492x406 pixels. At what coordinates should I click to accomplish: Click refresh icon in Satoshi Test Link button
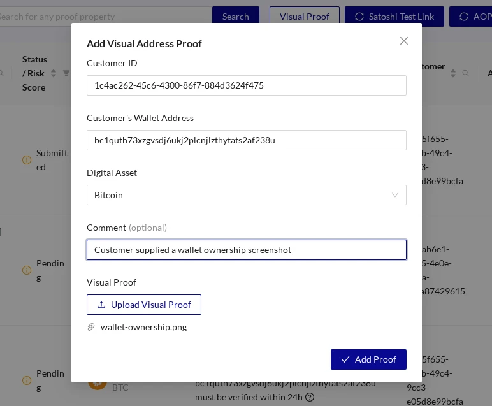coord(359,17)
